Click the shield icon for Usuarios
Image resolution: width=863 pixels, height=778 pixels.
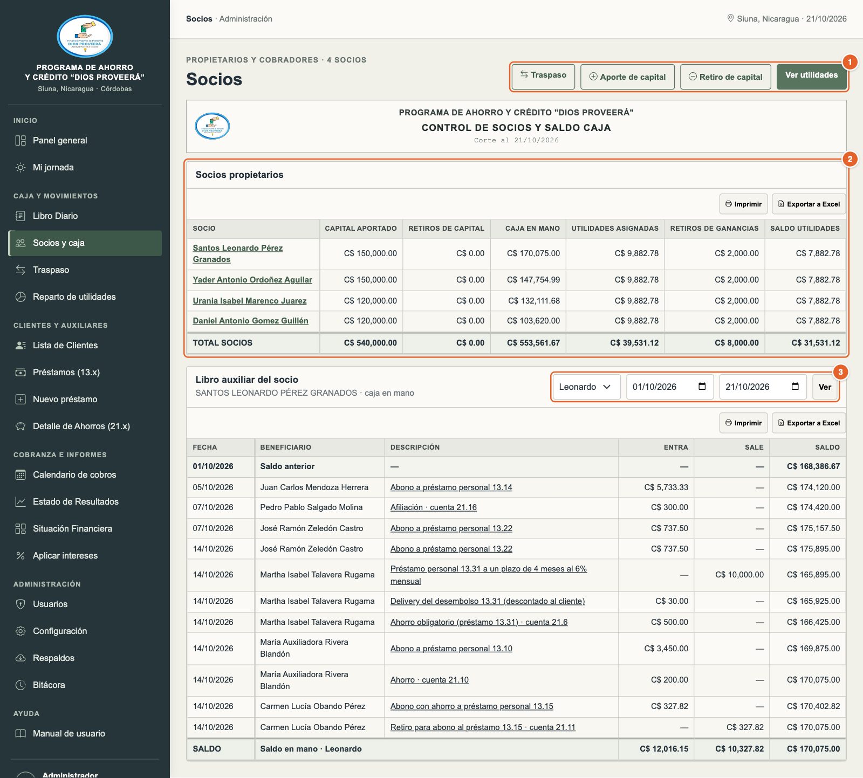(20, 604)
